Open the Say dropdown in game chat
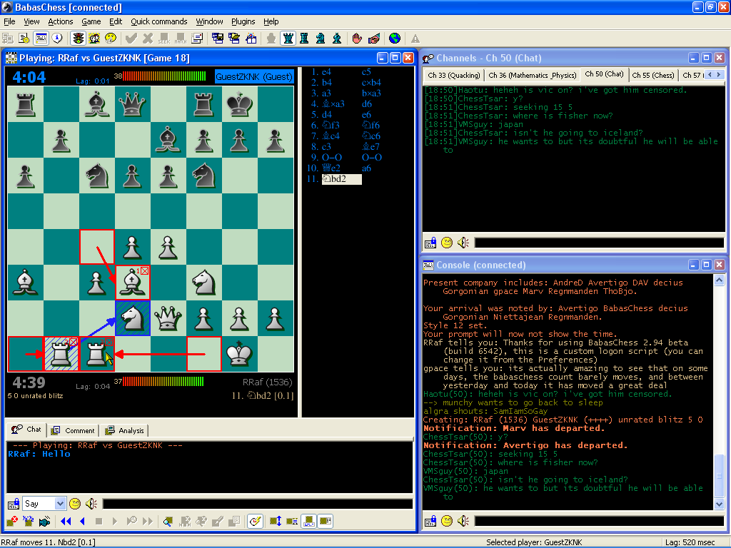The image size is (731, 548). pos(60,504)
